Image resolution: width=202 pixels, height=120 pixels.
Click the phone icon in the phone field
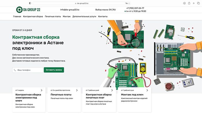point(15,70)
